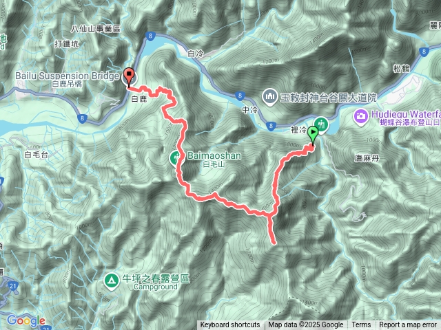Click Report a map error
Screen dimensions: 441x330
coord(408,324)
